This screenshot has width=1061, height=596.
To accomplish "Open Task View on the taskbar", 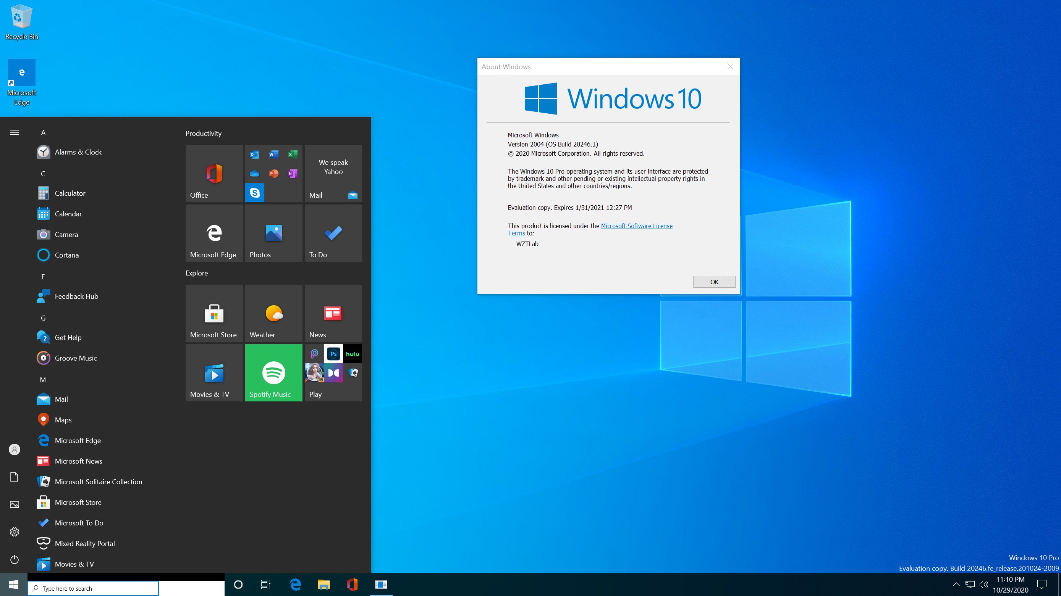I will coord(266,585).
